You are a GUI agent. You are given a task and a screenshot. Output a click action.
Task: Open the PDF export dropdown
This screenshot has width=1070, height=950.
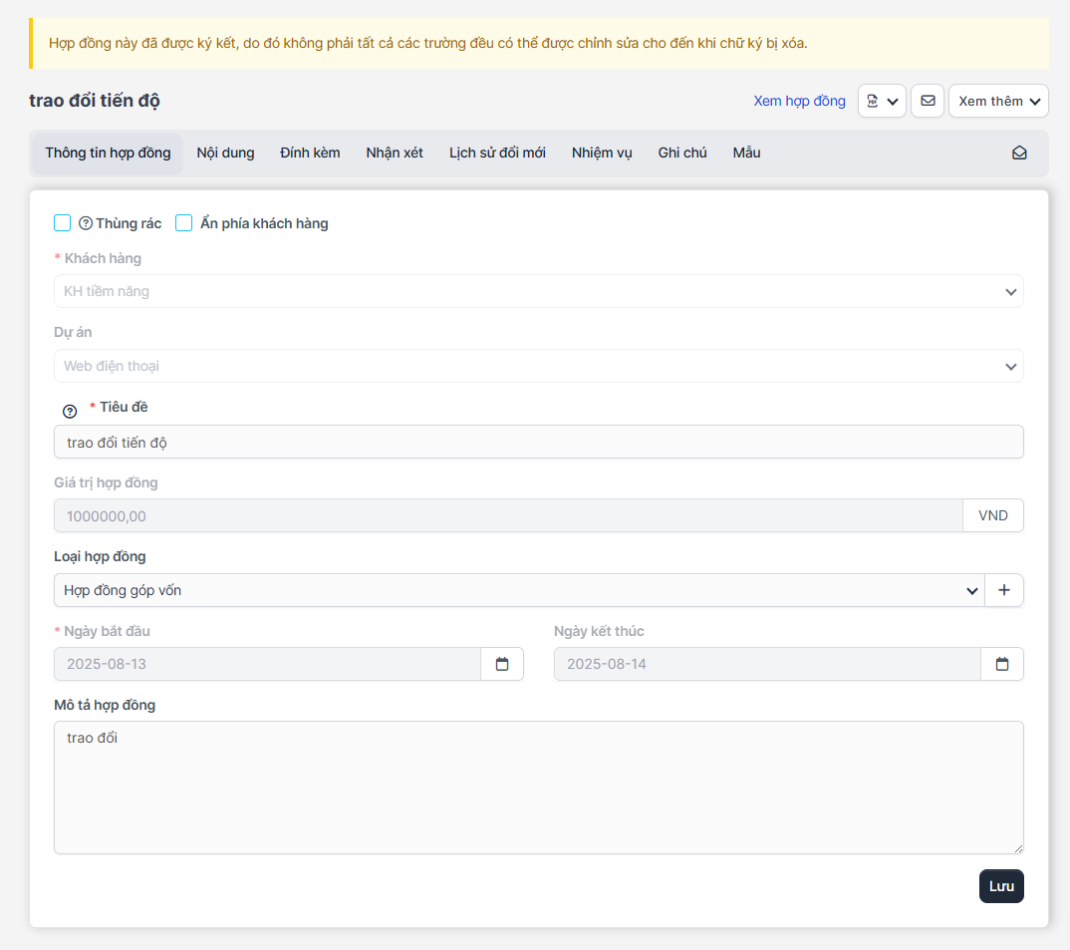click(x=882, y=101)
